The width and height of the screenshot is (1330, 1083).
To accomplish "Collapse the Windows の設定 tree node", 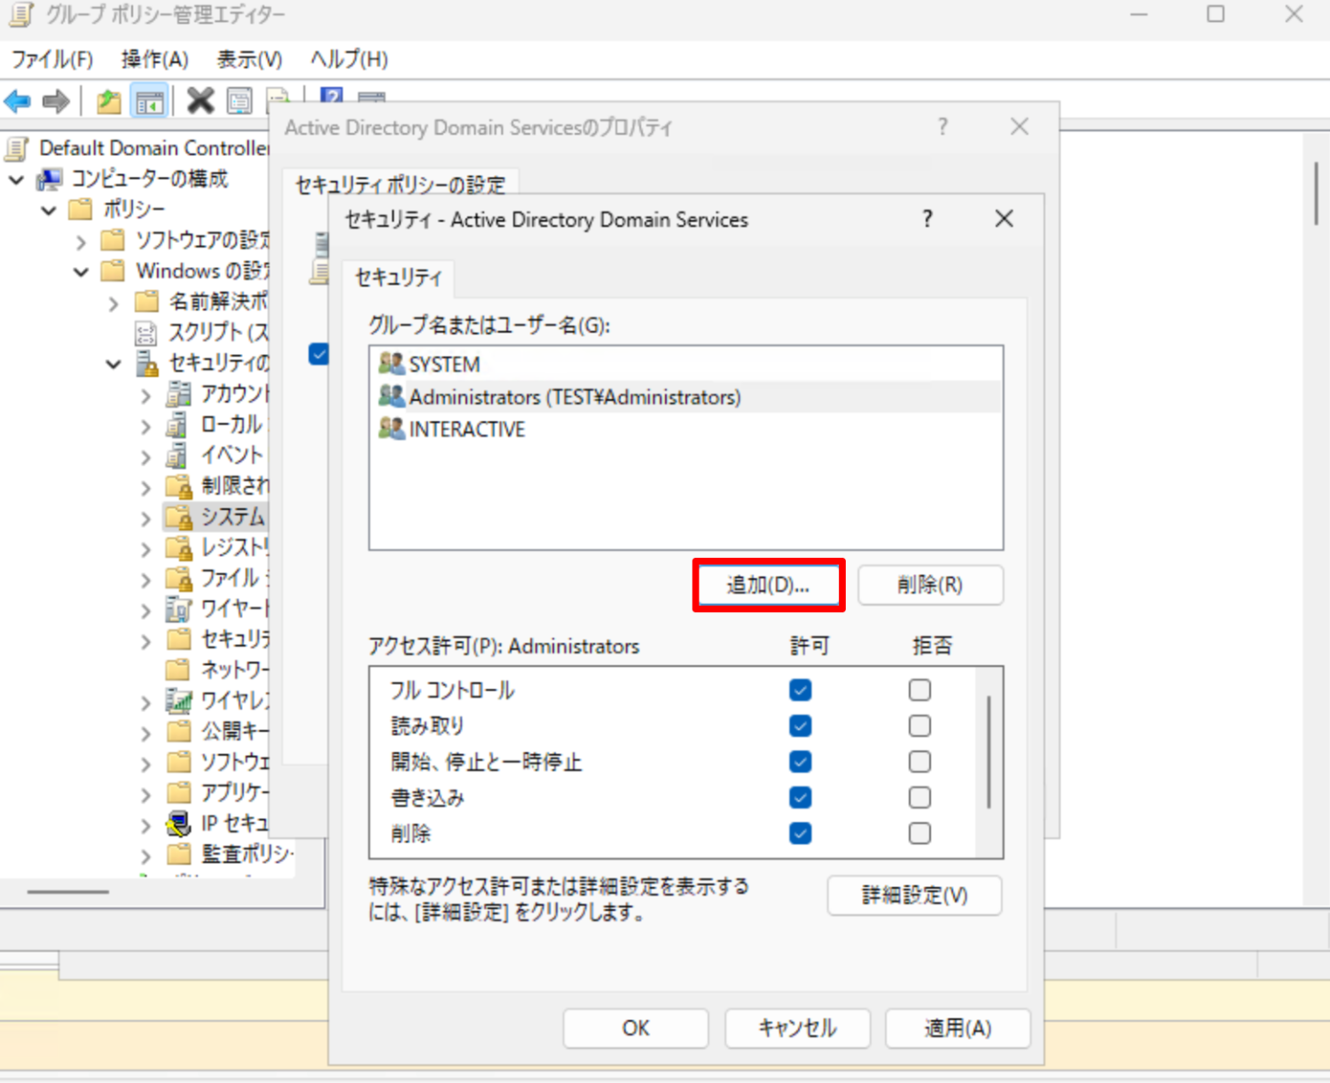I will (82, 271).
